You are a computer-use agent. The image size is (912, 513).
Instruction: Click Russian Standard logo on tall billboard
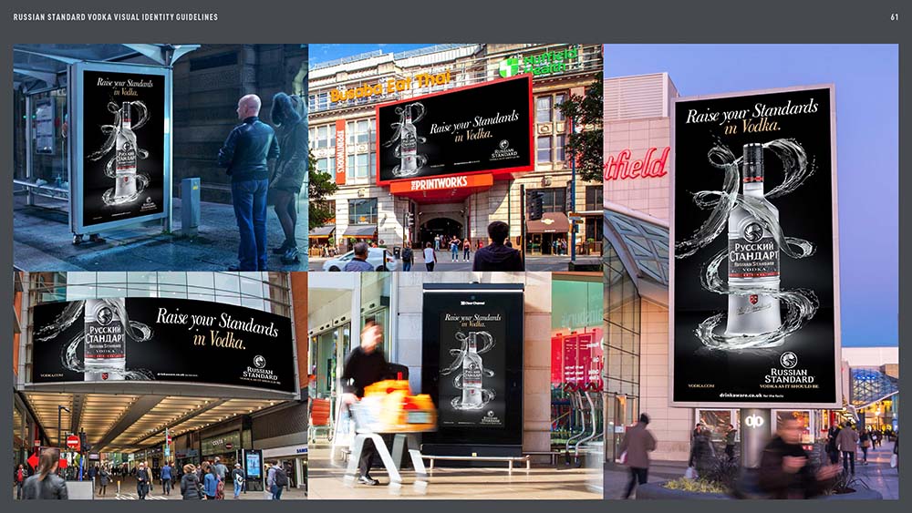tap(789, 370)
